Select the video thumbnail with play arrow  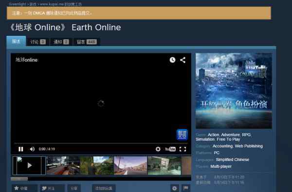click(29, 165)
